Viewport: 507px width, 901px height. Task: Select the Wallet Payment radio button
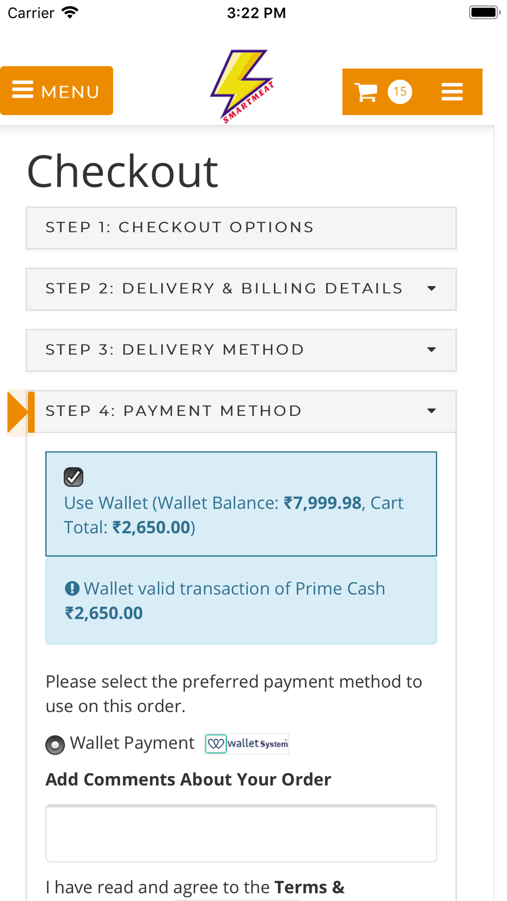coord(55,745)
